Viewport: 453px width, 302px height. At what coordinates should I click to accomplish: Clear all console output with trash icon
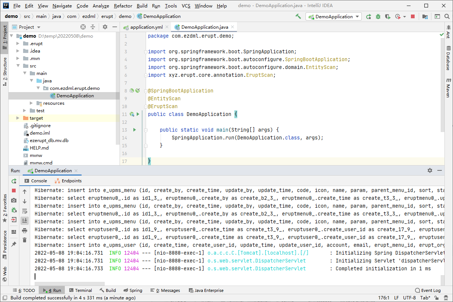25,240
